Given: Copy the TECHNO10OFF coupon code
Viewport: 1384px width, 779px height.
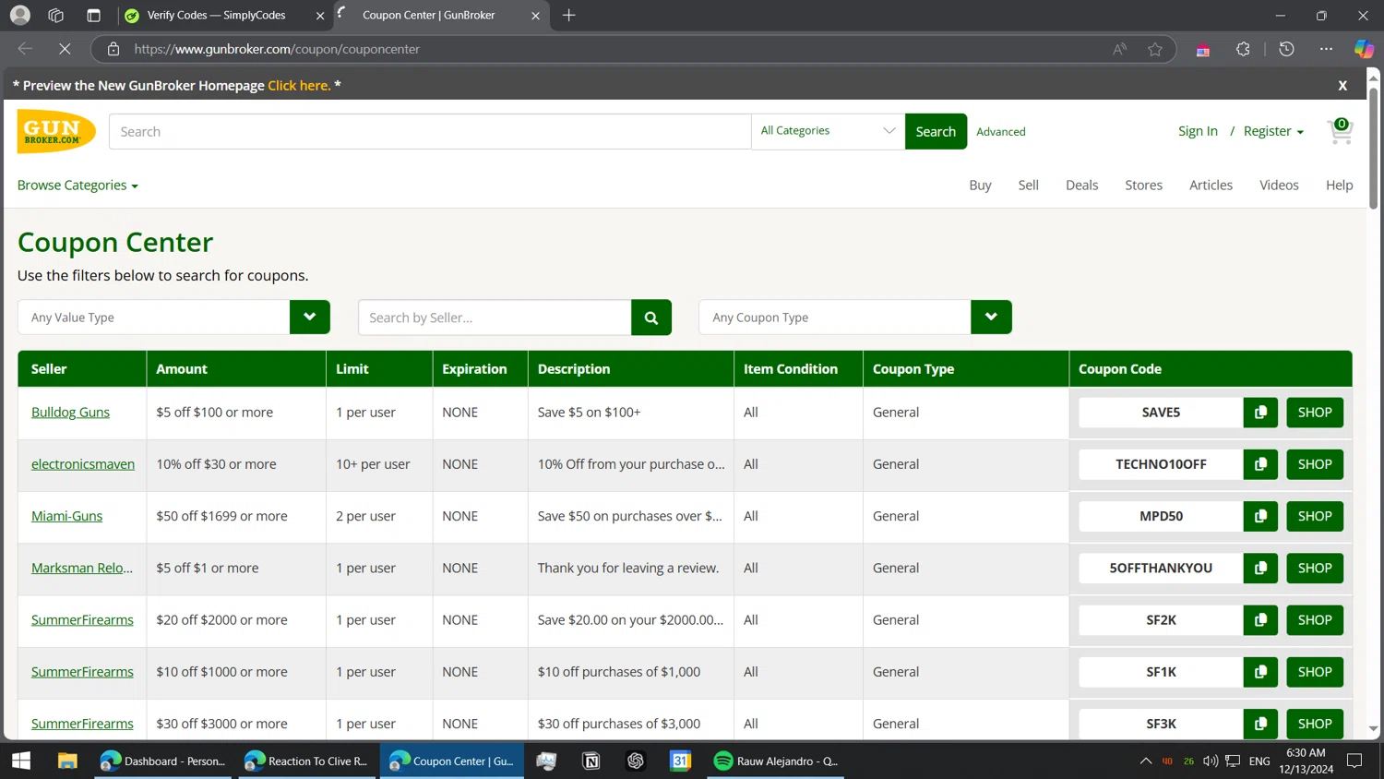Looking at the screenshot, I should [1260, 464].
